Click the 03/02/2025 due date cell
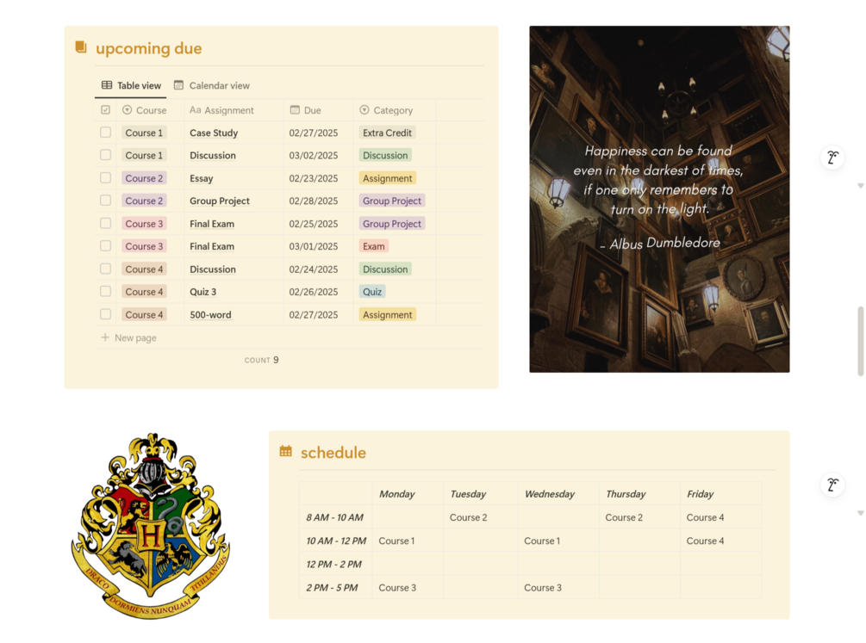Image resolution: width=866 pixels, height=643 pixels. (313, 155)
